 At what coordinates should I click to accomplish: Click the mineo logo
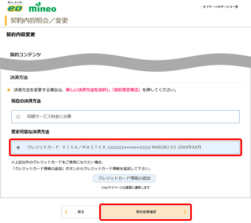point(42,8)
